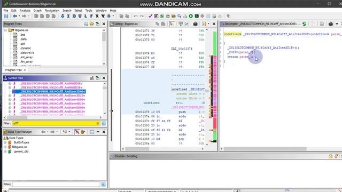Select the .bss section in Program Trees

click(22, 35)
